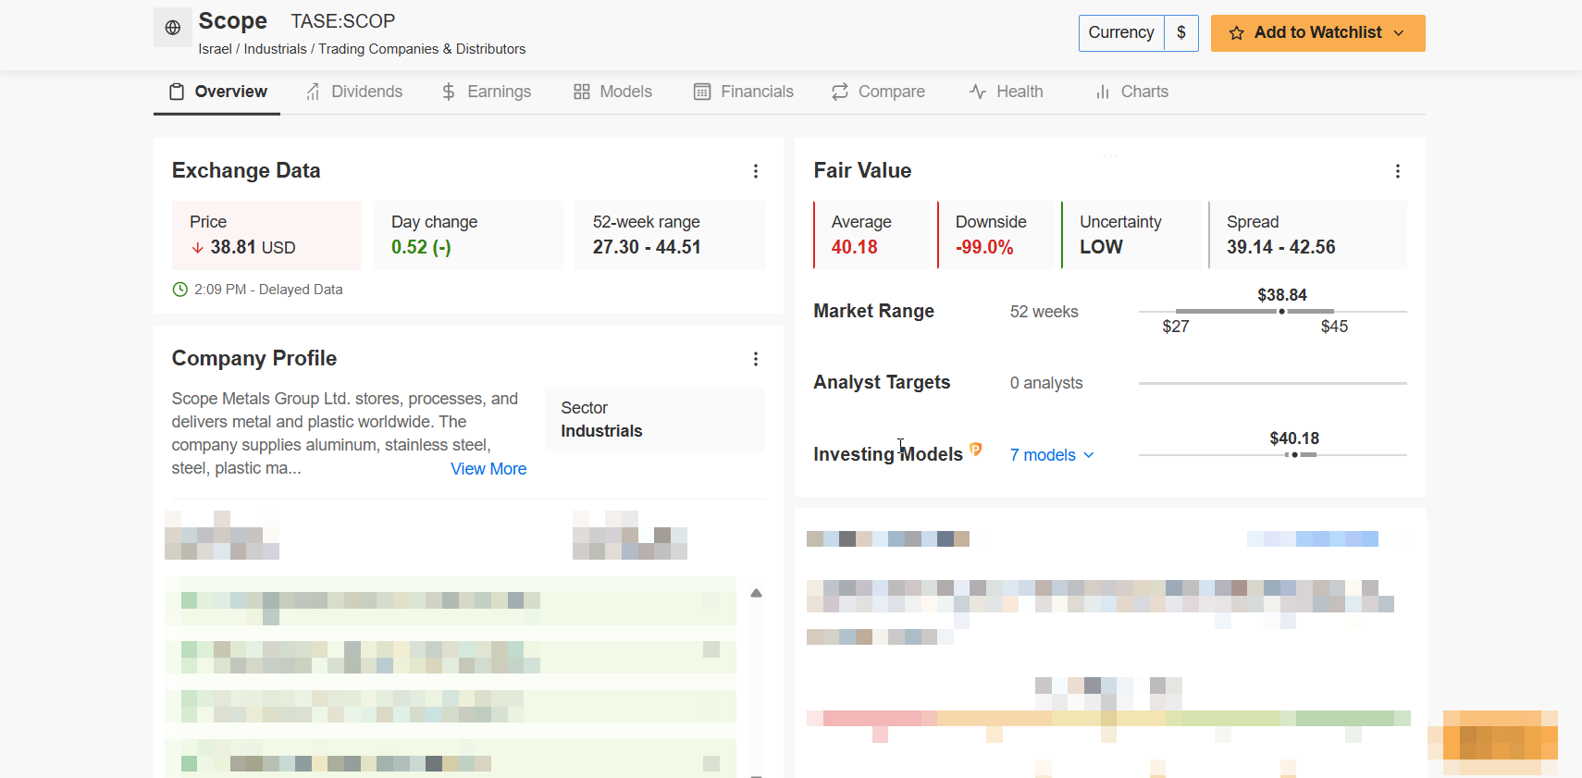This screenshot has width=1582, height=778.
Task: Click the clock icon near Delayed Data
Action: click(180, 290)
